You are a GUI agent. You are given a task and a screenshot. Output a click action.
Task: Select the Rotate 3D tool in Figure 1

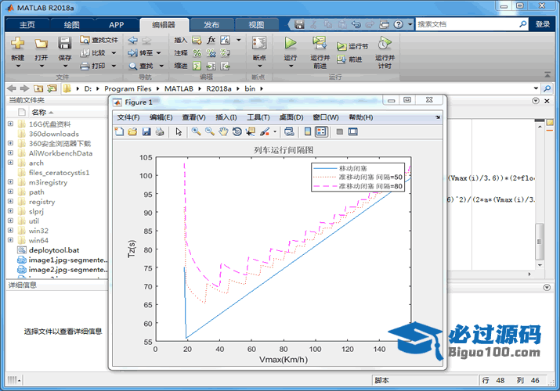(x=237, y=132)
